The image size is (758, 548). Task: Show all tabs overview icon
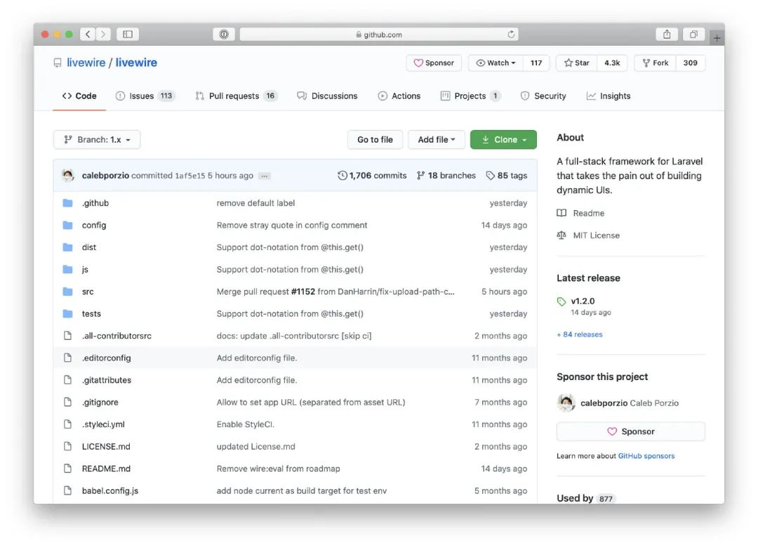tap(693, 34)
